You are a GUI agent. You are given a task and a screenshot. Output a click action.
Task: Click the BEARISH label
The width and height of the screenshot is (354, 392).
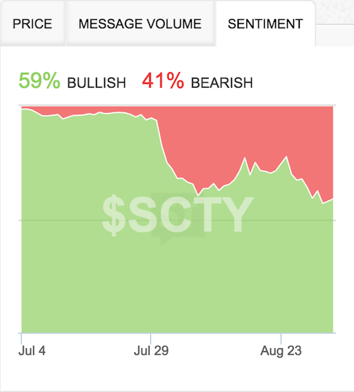coord(222,83)
